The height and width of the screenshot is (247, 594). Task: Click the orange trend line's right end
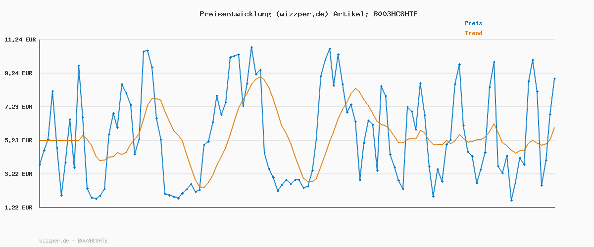tap(554, 128)
